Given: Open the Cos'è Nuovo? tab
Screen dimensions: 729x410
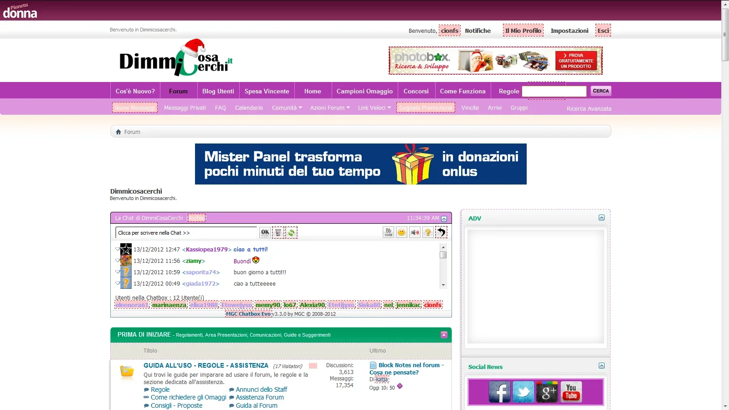Looking at the screenshot, I should pyautogui.click(x=135, y=91).
